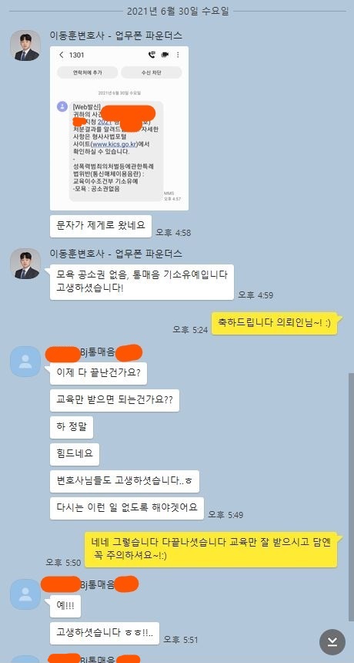354x663 pixels.
Task: Click '연락처에 추가' button in screenshot
Action: click(88, 72)
